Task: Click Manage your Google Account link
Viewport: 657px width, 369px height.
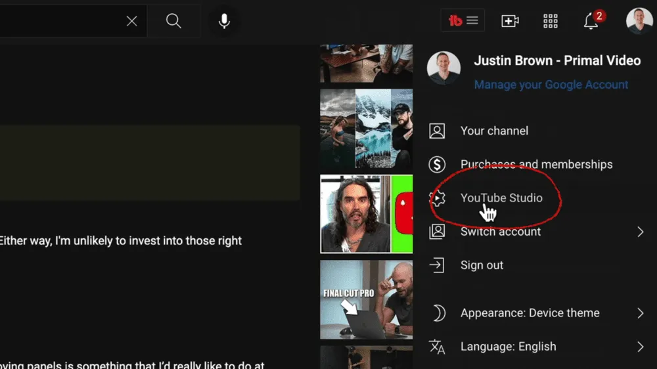Action: (551, 85)
